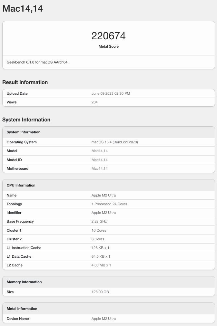Screen dimensions: 217x326
Task: Select the Topology 1 Processor, 24 Cores value
Action: 109,204
